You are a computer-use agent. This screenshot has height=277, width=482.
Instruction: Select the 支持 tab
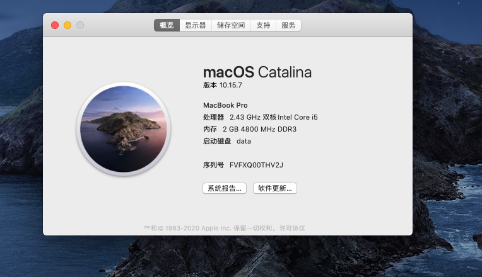(264, 25)
